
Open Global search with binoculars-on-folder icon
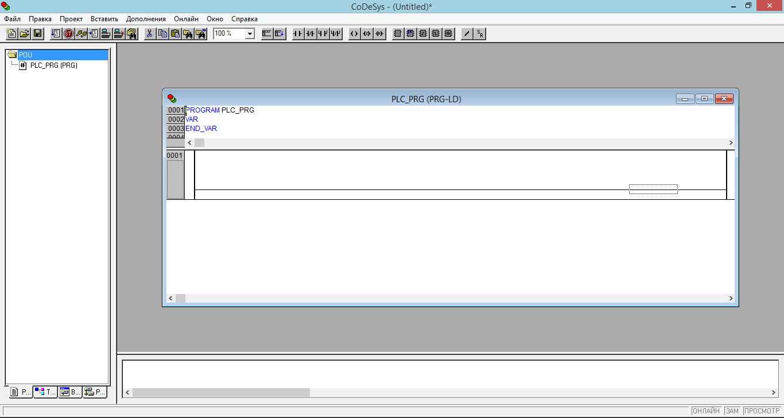pos(132,34)
